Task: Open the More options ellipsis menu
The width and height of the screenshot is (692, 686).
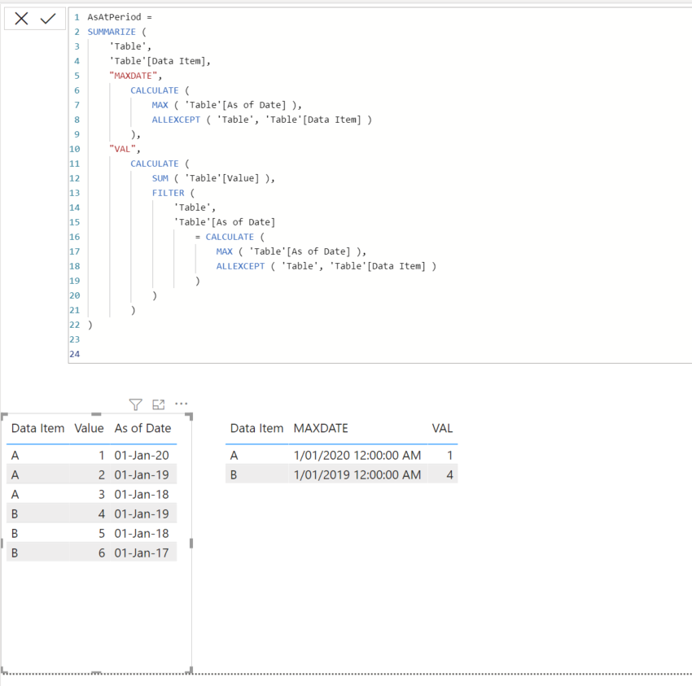Action: pos(181,404)
